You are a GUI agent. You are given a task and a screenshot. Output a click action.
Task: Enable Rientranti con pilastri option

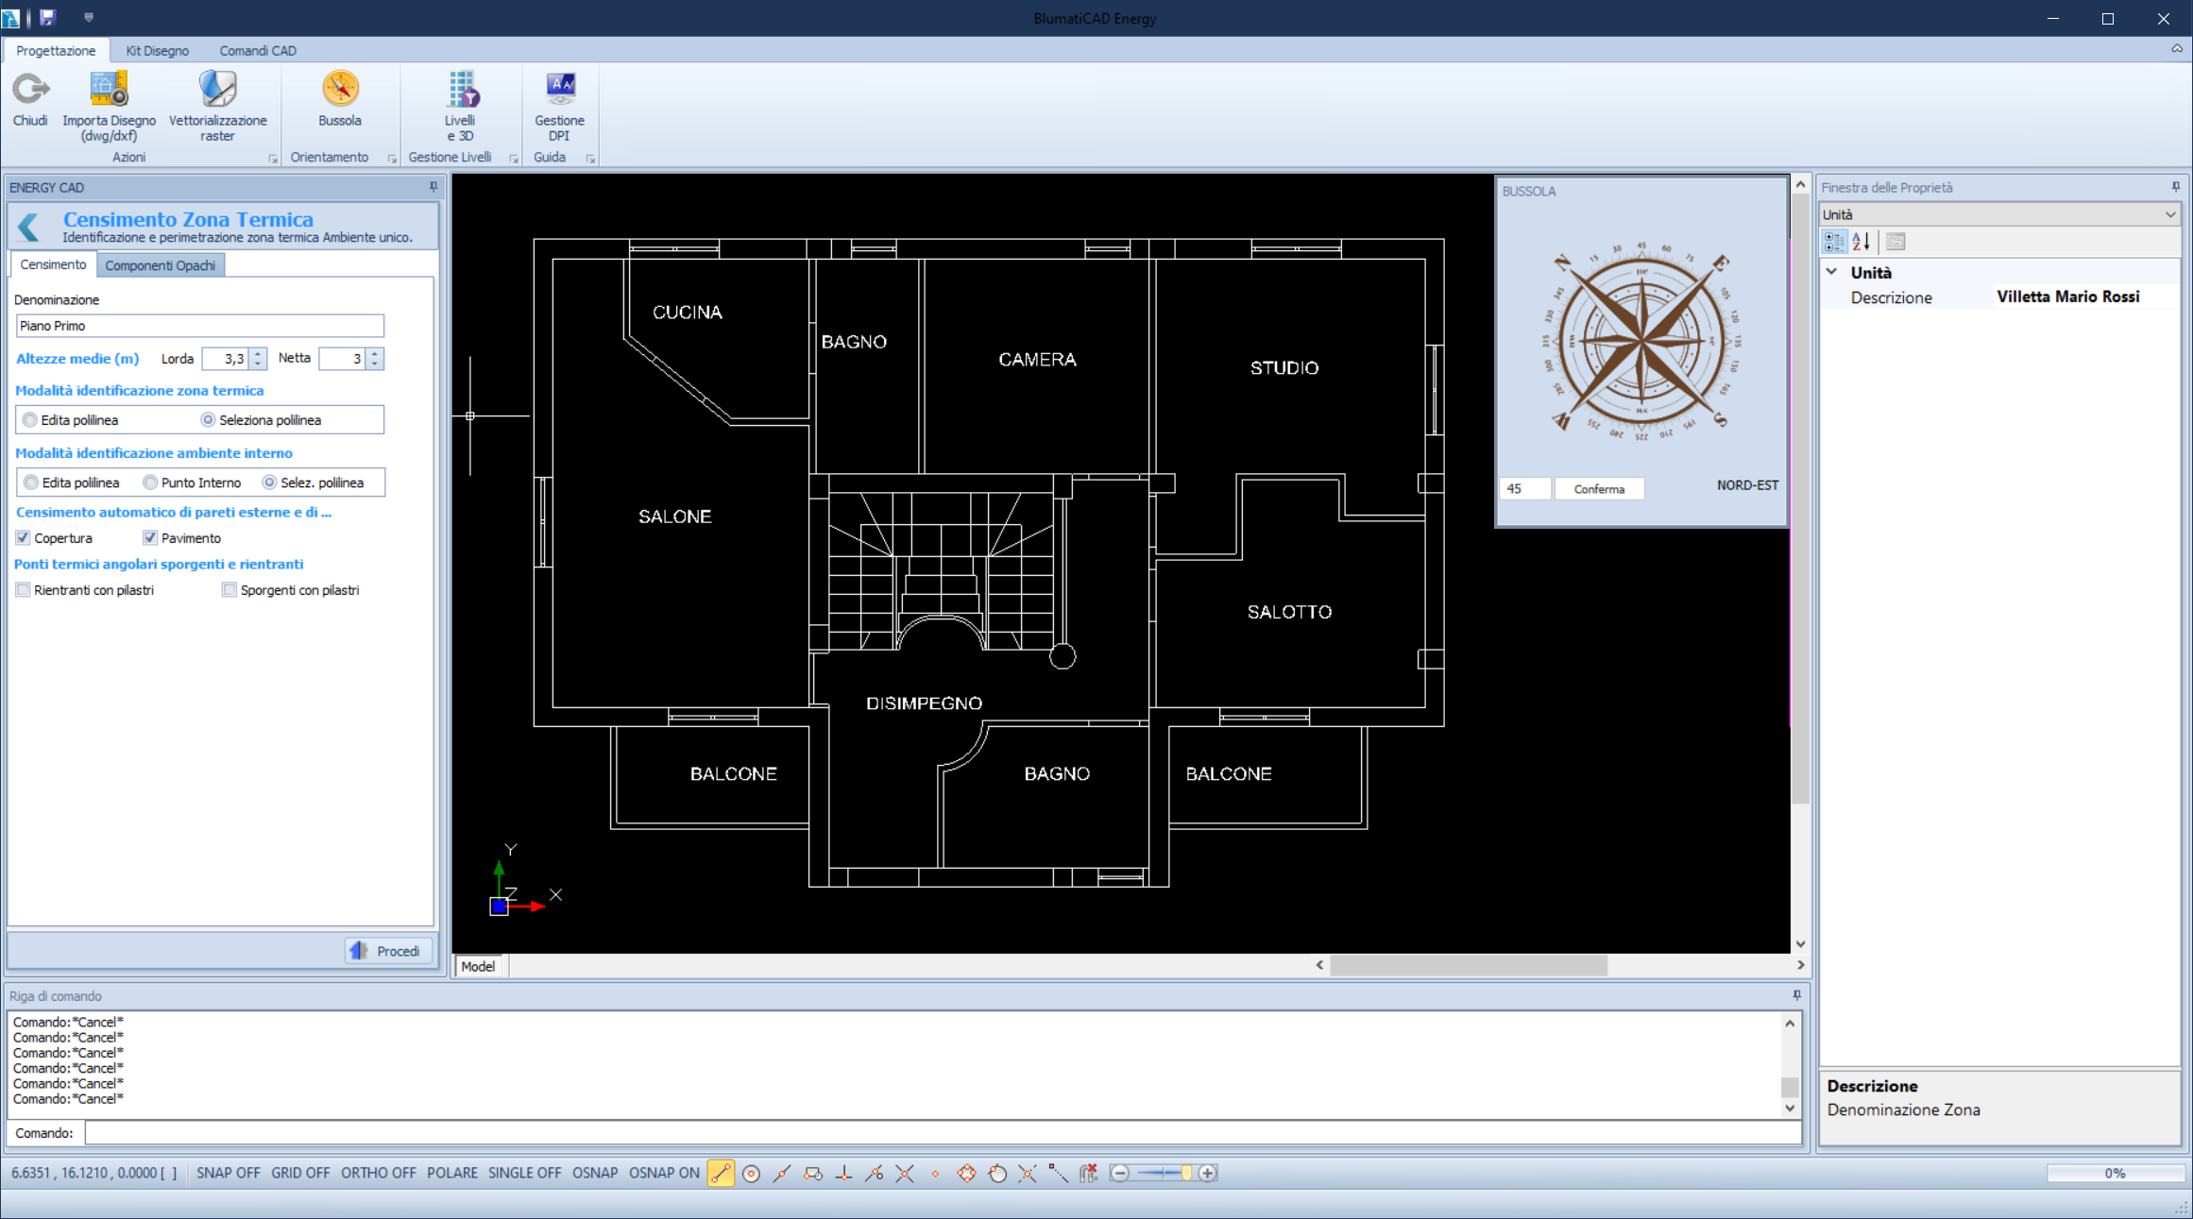coord(24,590)
